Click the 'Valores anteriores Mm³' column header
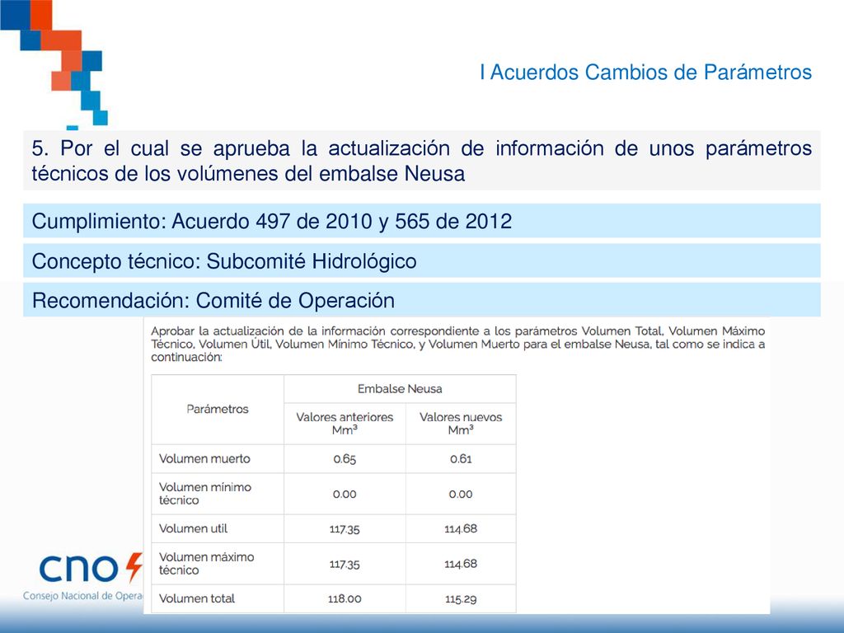 pyautogui.click(x=345, y=424)
